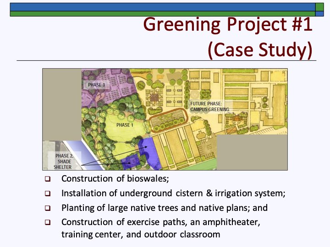The image size is (330, 247).
Task: Click the 'PHASE 2 SHADE SHELTER' label
Action: click(63, 161)
